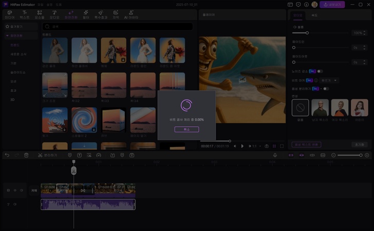Mute the video track speaker icon
Screen dimensions: 374x231
click(22, 190)
